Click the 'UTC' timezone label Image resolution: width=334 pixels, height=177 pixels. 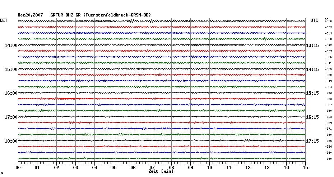[x=314, y=20]
